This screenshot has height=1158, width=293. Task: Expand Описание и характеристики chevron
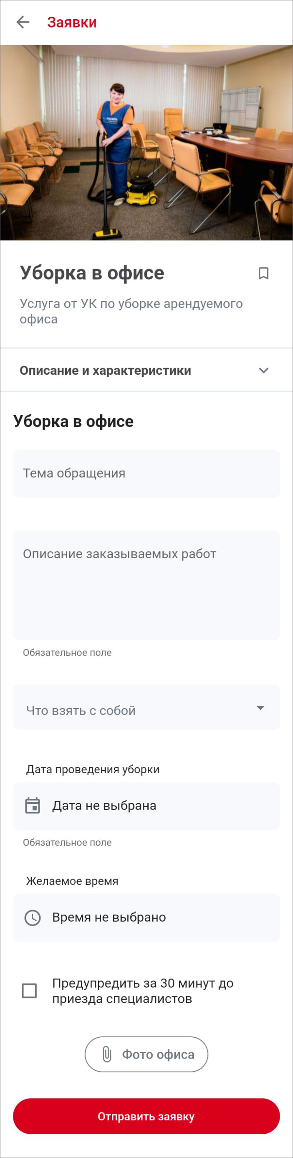tap(263, 371)
